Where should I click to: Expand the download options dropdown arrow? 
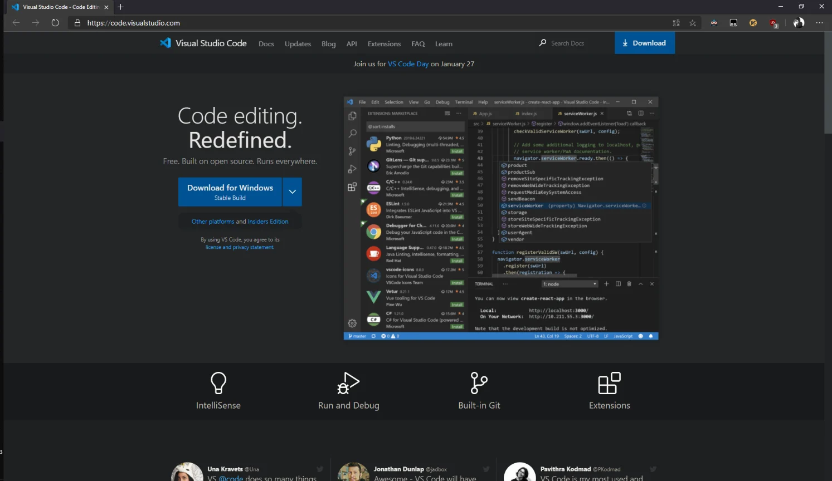tap(292, 192)
